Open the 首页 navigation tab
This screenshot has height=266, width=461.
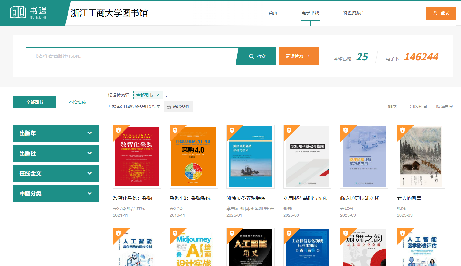pos(273,13)
